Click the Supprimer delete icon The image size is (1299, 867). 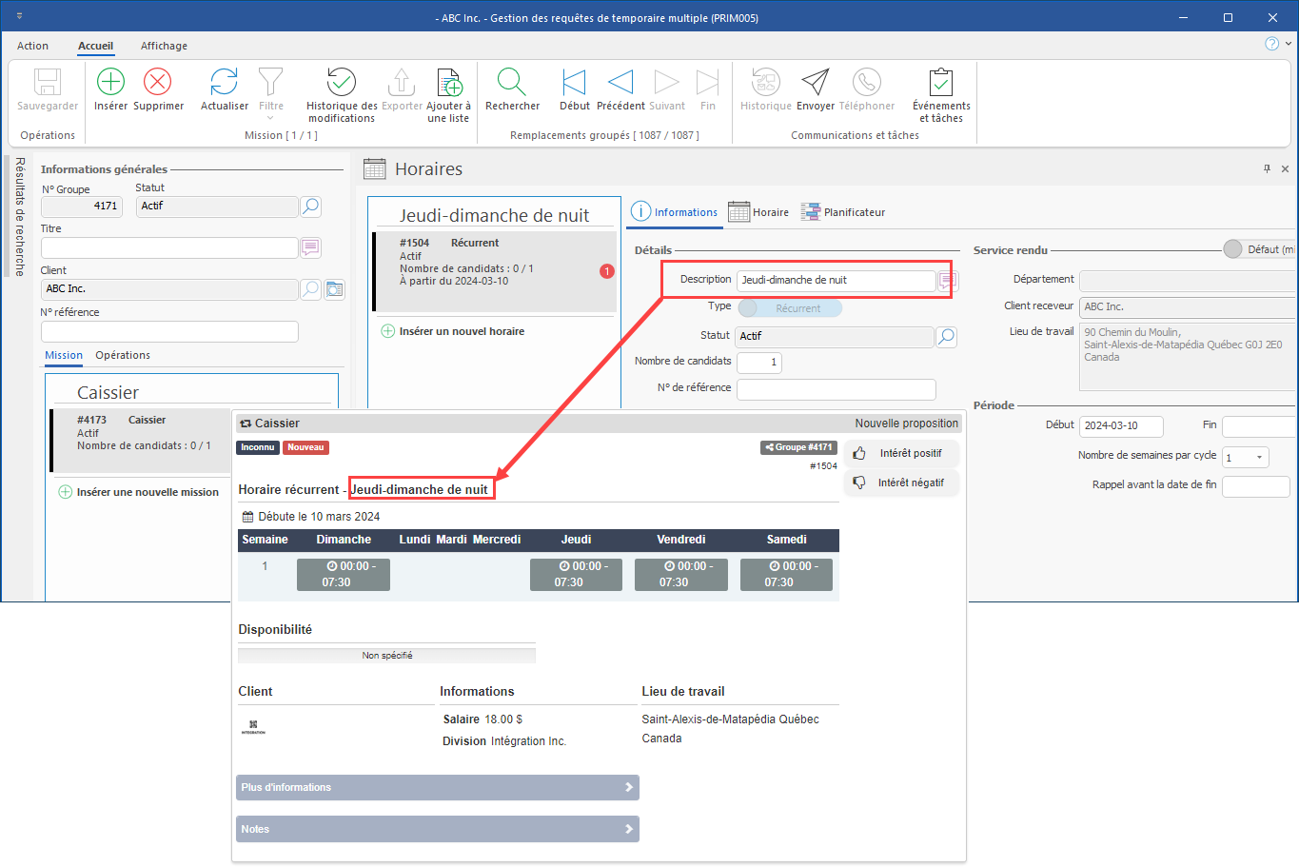(x=158, y=83)
